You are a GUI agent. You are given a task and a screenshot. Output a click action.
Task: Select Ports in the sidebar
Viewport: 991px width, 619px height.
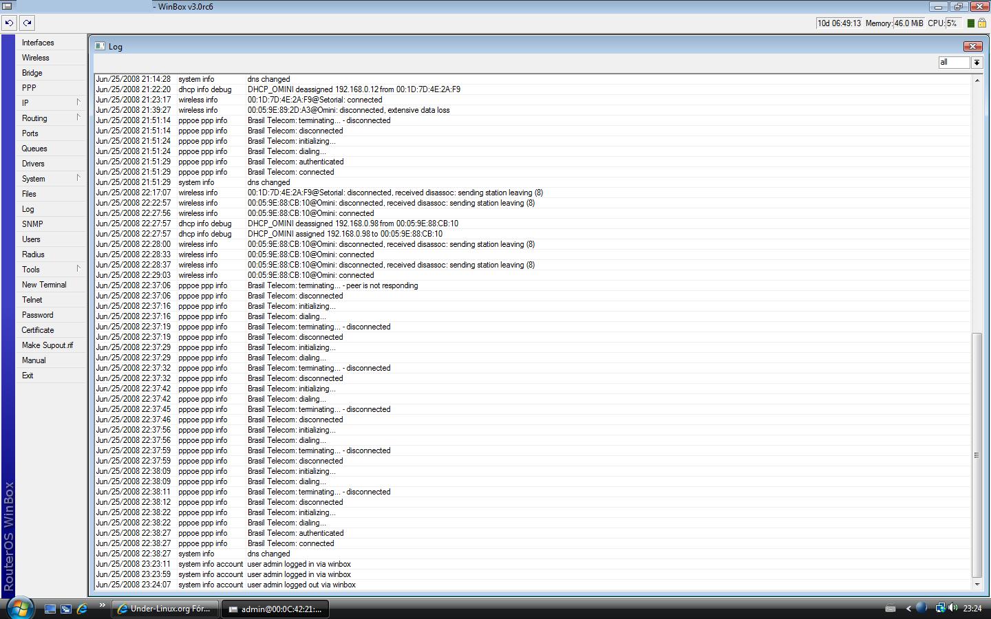51,133
